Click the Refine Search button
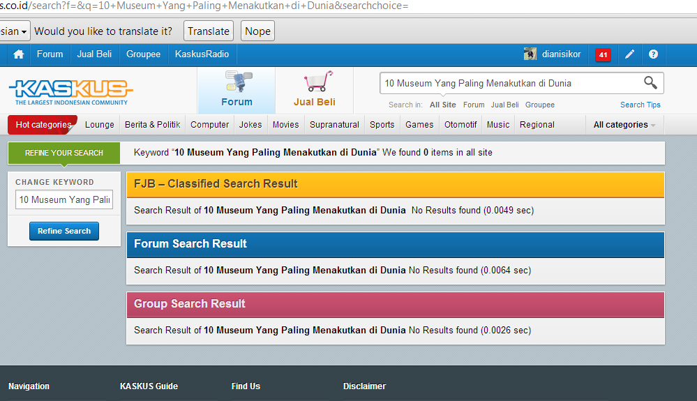 tap(64, 231)
